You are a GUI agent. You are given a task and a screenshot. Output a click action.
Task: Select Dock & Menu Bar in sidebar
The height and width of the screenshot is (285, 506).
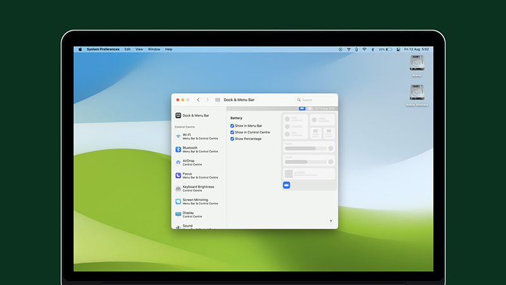[199, 115]
